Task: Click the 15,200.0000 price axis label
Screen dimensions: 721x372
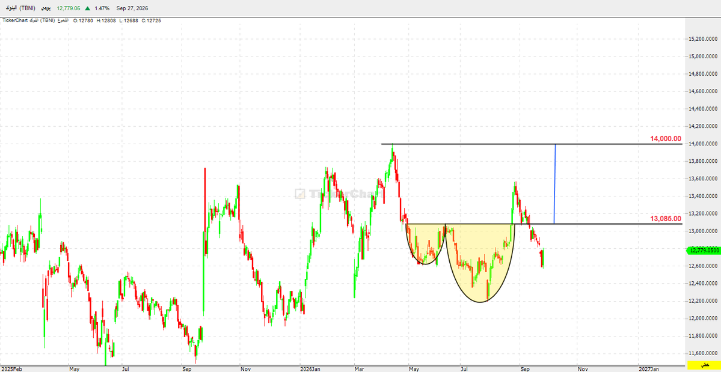Action: coord(702,39)
